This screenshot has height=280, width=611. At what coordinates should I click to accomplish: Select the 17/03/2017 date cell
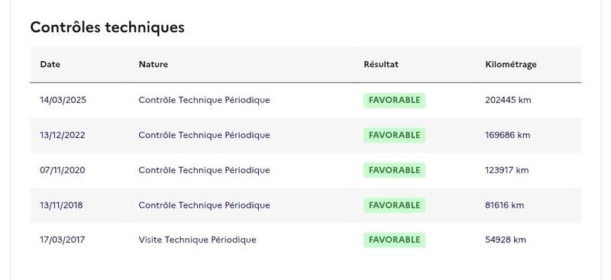click(x=62, y=240)
